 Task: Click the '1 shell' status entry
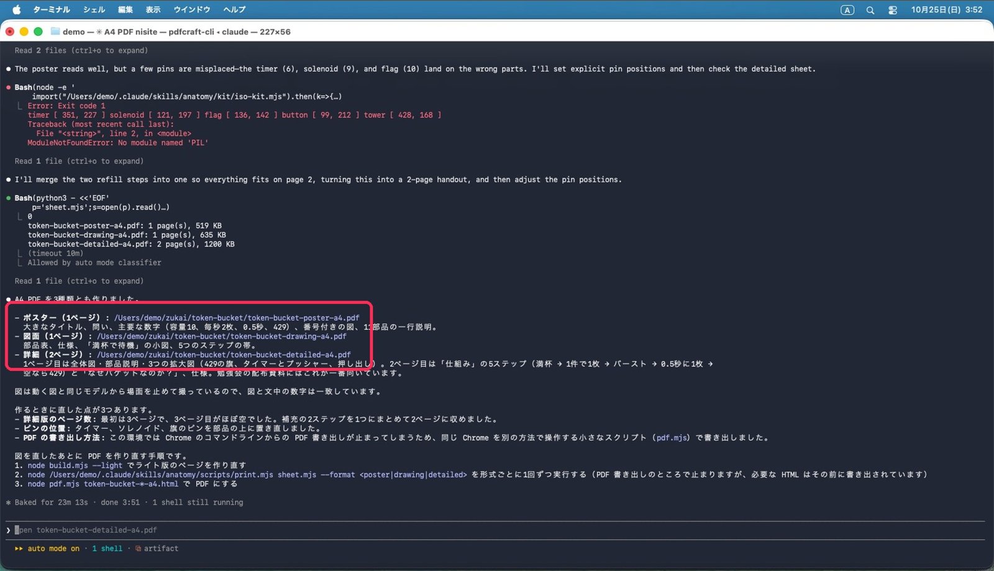point(107,549)
